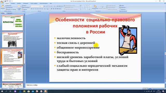Image resolution: width=166 pixels, height=93 pixels.
Task: Click bullet text малочисленность
Action: tap(71, 38)
